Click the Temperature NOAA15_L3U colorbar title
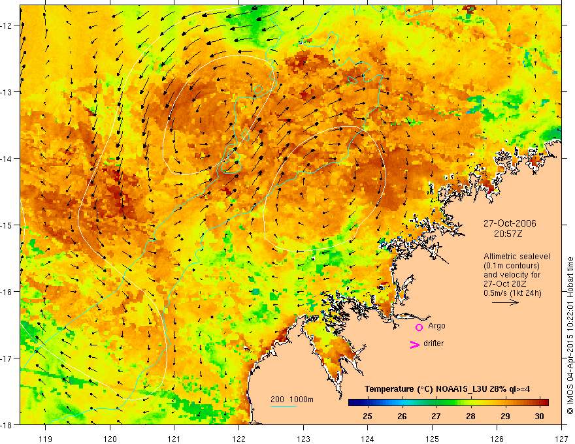The width and height of the screenshot is (575, 444). tap(448, 389)
